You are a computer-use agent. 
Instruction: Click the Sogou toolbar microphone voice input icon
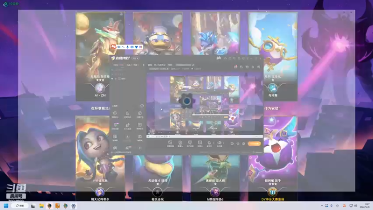coord(127,47)
